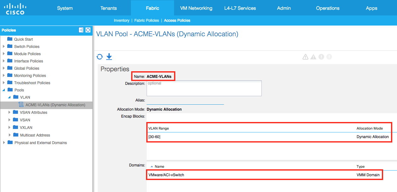
Task: Select the Fabric tab
Action: (152, 8)
